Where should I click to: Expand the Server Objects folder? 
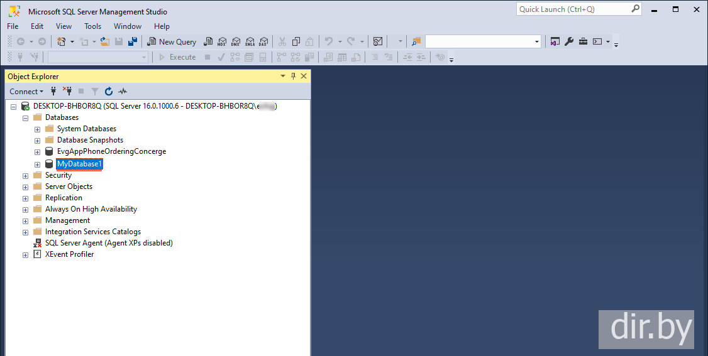tap(25, 187)
